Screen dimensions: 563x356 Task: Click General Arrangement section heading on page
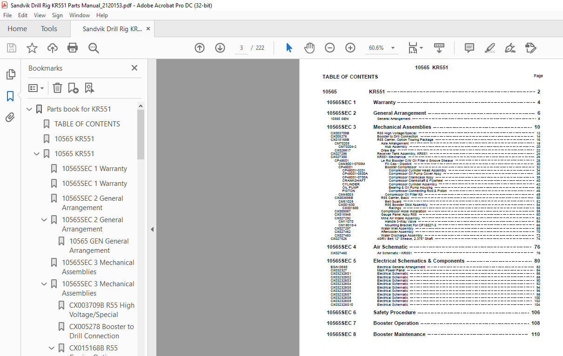(400, 113)
